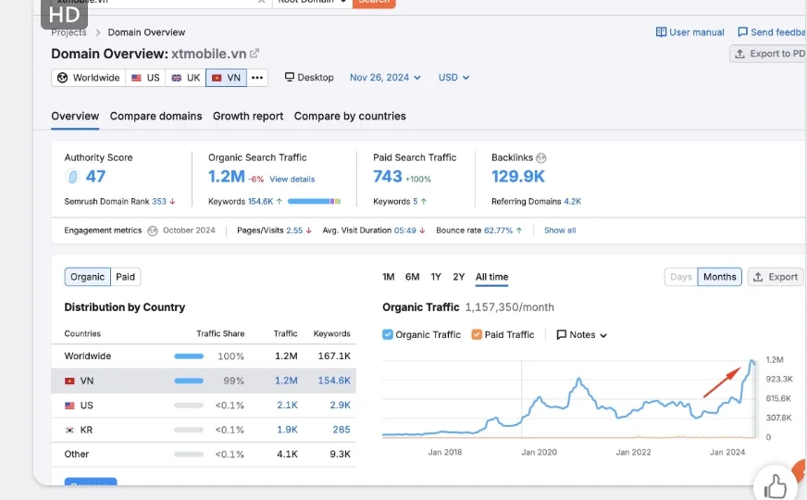Switch chart granularity to Days
The height and width of the screenshot is (500, 807).
click(x=681, y=277)
